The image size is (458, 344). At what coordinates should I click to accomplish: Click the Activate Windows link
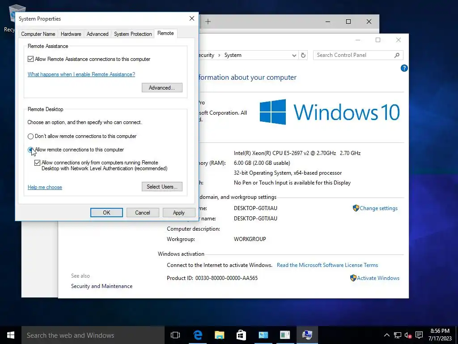tap(378, 278)
